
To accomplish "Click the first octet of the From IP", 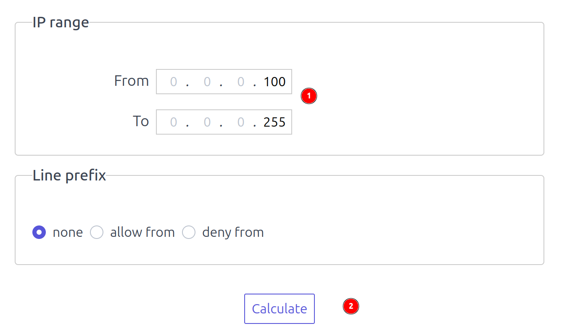I will click(173, 82).
